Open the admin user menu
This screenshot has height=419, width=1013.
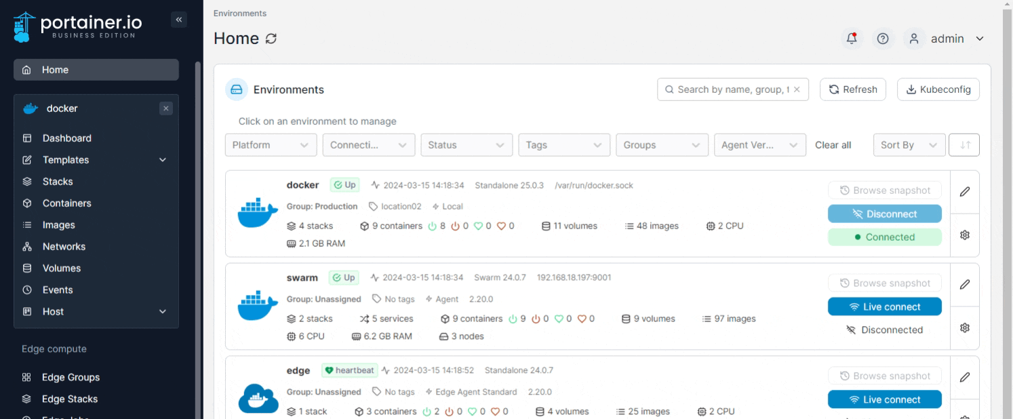click(x=947, y=39)
